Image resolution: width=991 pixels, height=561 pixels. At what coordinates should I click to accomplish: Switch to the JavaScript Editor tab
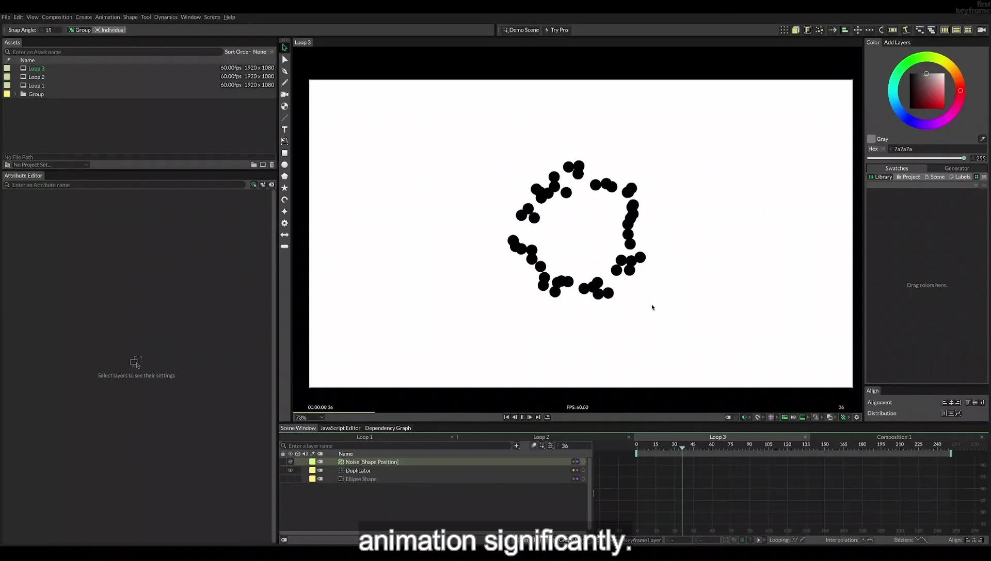(340, 428)
